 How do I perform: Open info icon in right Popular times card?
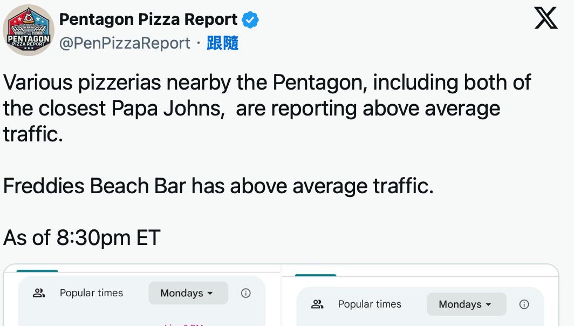pyautogui.click(x=524, y=304)
